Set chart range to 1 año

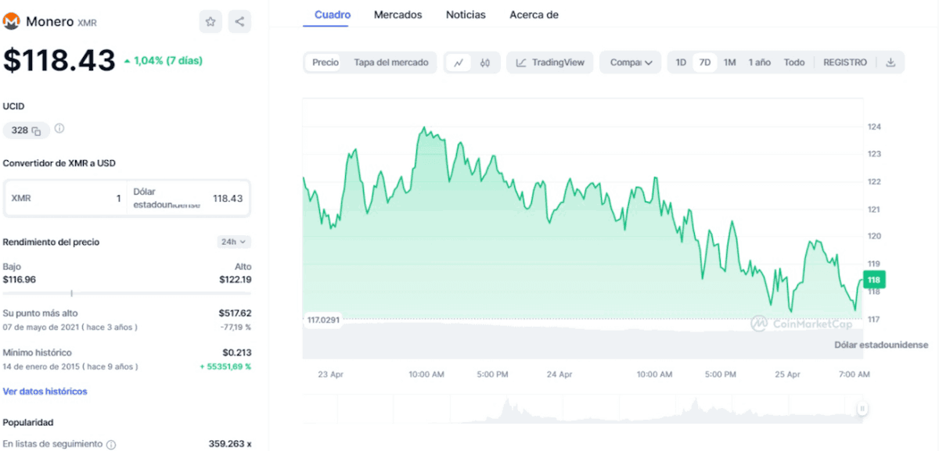click(759, 63)
